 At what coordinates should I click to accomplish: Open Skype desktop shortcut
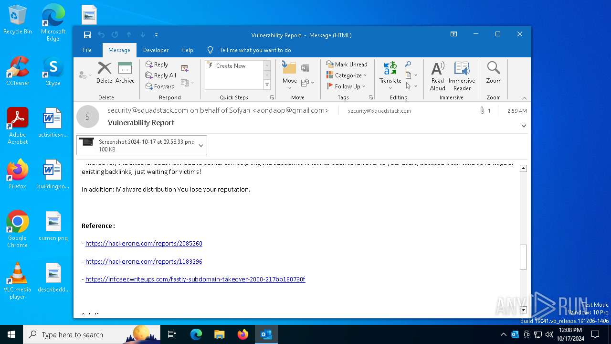coord(53,71)
